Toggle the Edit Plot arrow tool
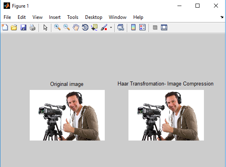 point(45,27)
